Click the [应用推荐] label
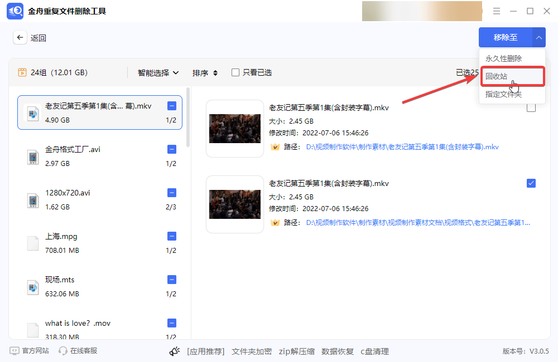The image size is (558, 362). tap(206, 352)
